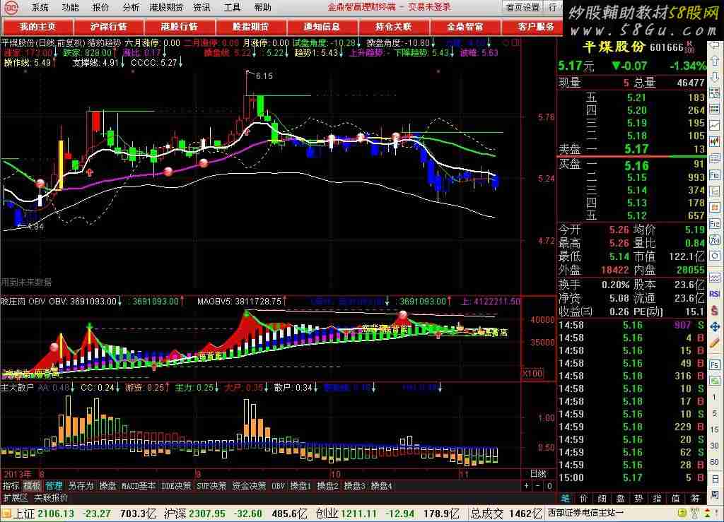The height and width of the screenshot is (522, 724).
Task: Click the red-green arrows icon in status bar
Action: (x=706, y=513)
